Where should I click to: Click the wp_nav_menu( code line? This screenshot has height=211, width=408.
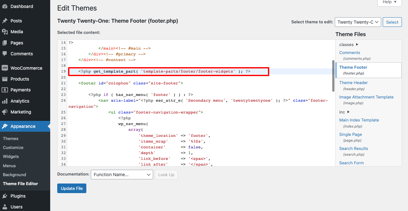[x=133, y=124]
